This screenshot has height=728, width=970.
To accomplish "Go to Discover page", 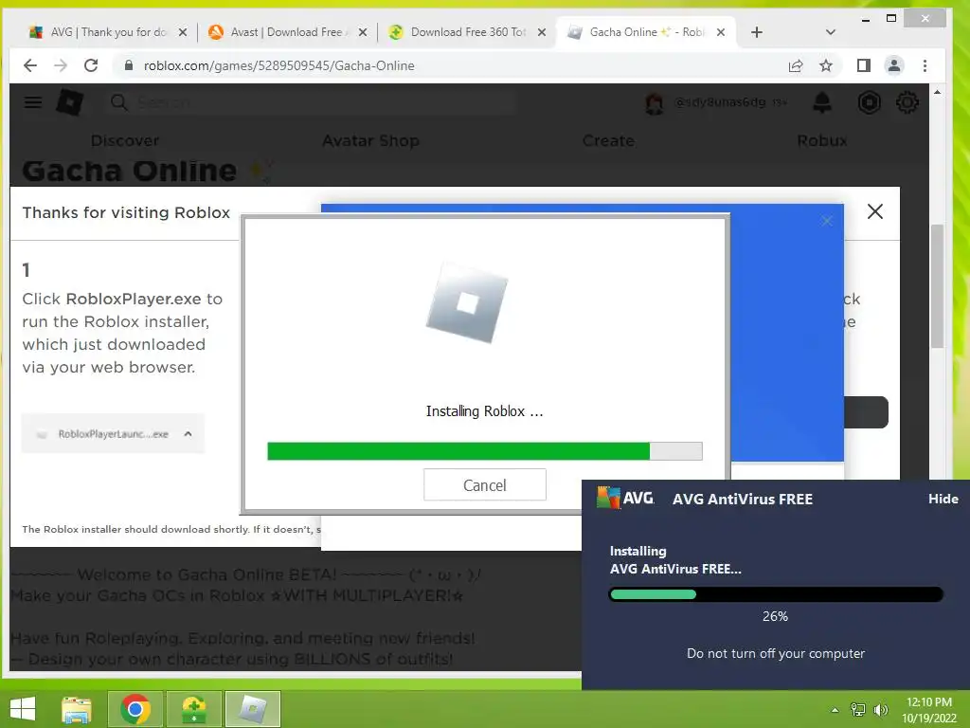I will 125,140.
